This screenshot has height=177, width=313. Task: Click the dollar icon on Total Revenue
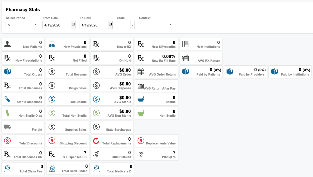click(52, 72)
